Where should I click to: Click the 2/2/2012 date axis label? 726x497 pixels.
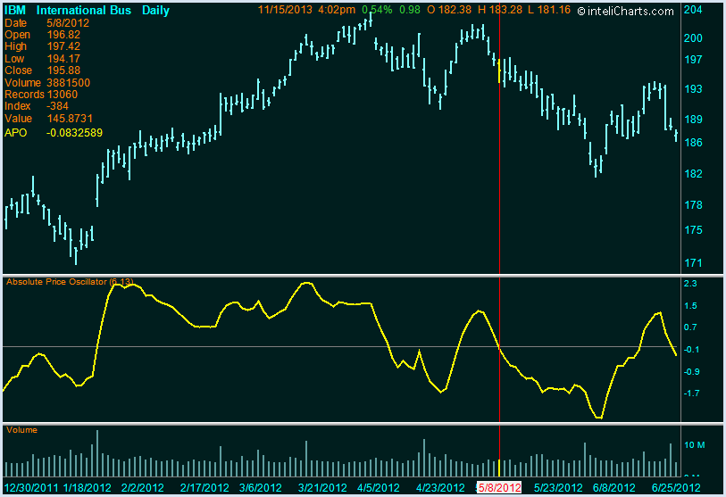[143, 488]
